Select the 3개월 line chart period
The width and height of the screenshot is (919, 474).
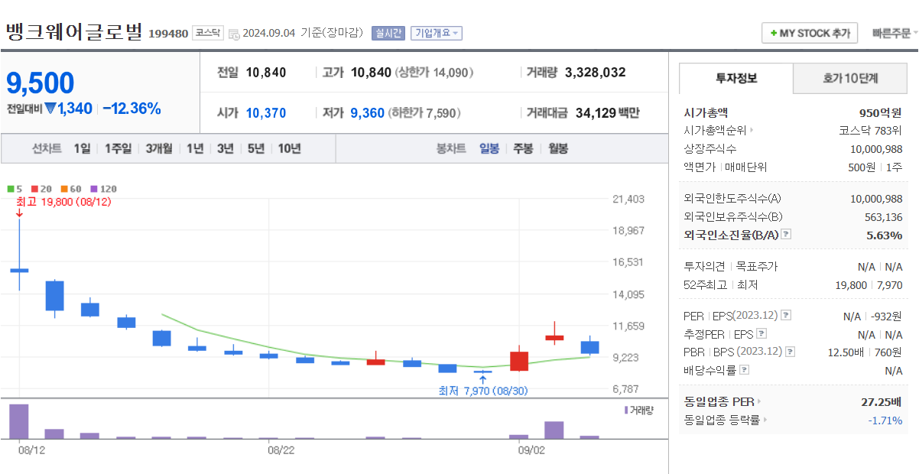tap(159, 148)
